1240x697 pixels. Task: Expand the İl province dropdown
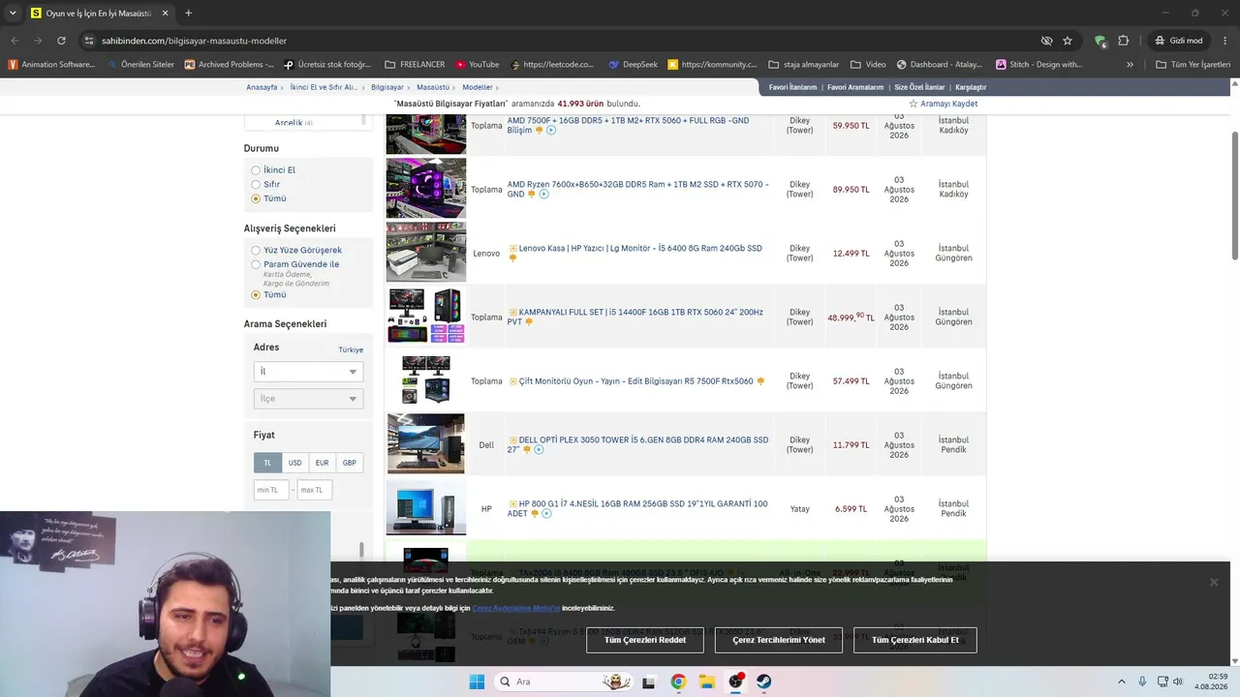pos(308,372)
